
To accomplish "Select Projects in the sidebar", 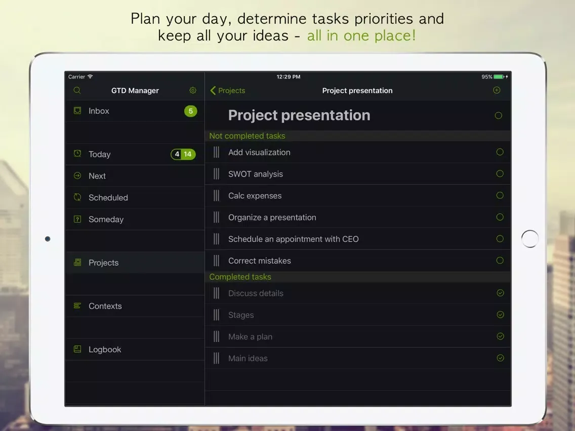I will coord(135,263).
